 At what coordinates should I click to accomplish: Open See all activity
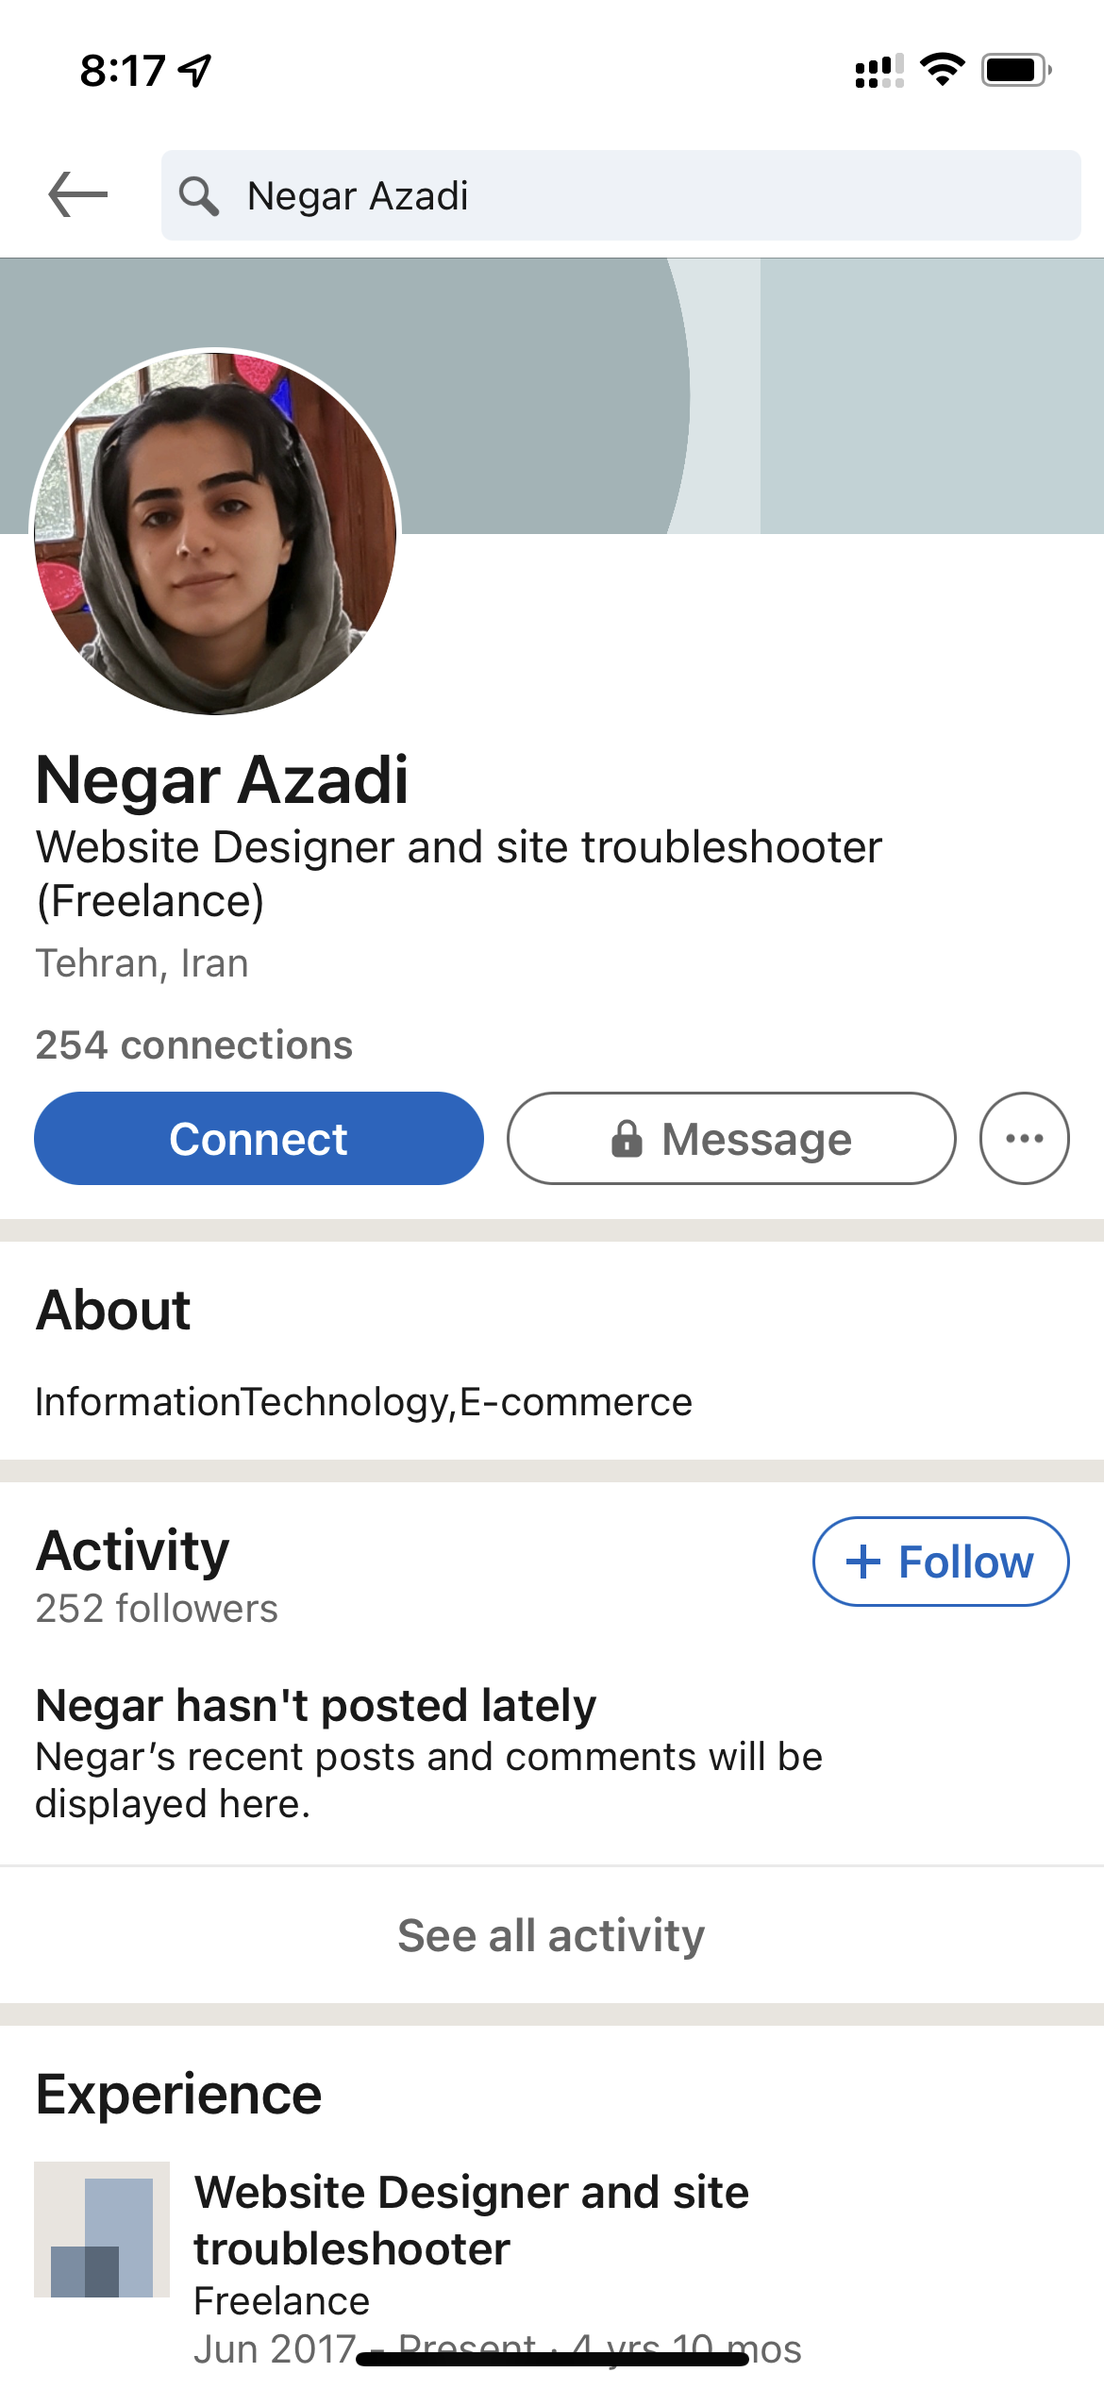551,1935
